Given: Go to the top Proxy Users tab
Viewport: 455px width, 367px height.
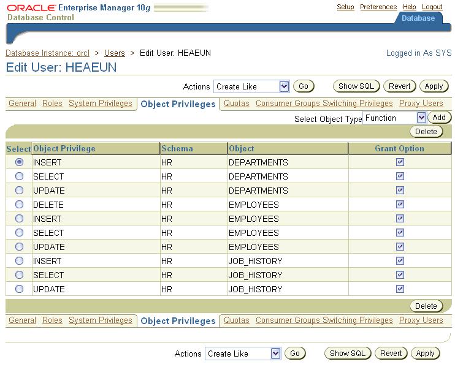Looking at the screenshot, I should pyautogui.click(x=421, y=104).
